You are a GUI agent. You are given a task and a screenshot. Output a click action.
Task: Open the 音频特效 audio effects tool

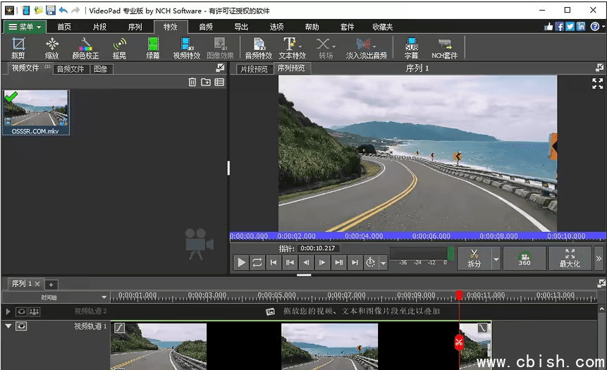point(259,48)
